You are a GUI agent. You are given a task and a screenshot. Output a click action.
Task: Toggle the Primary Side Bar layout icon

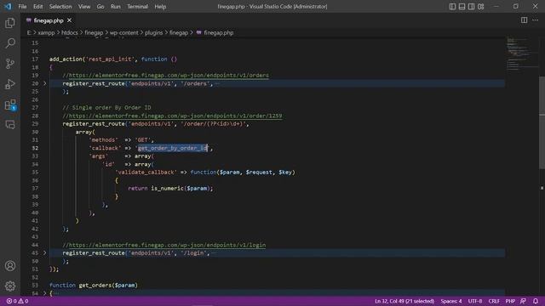452,6
